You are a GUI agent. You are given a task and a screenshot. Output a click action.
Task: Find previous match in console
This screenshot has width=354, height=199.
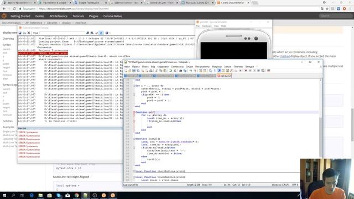pyautogui.click(x=92, y=33)
